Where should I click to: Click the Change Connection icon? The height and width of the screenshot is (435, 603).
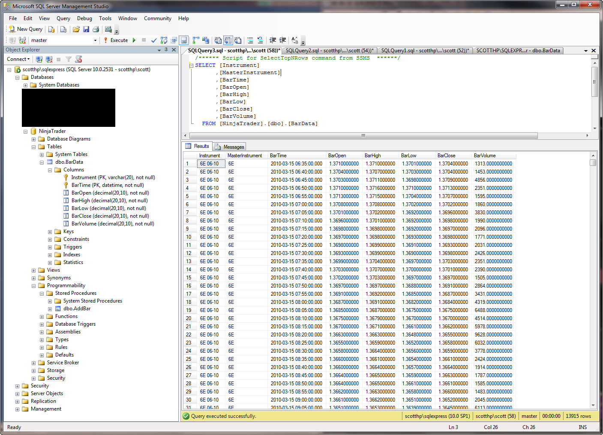click(x=22, y=40)
